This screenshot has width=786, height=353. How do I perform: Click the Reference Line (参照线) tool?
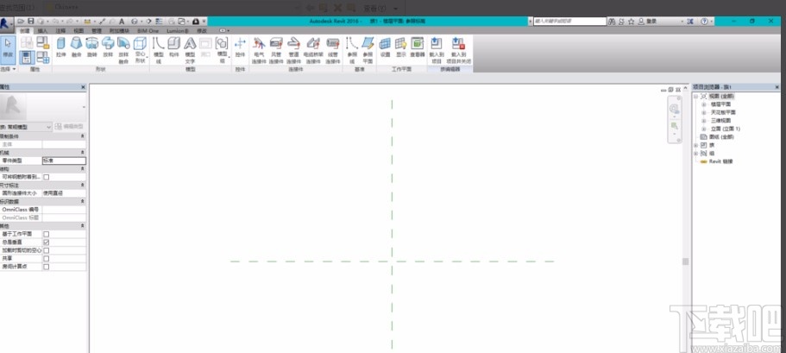(352, 50)
